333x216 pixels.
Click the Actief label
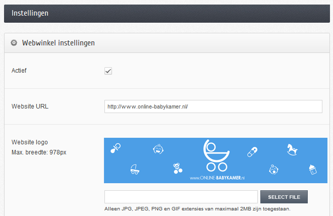point(19,71)
